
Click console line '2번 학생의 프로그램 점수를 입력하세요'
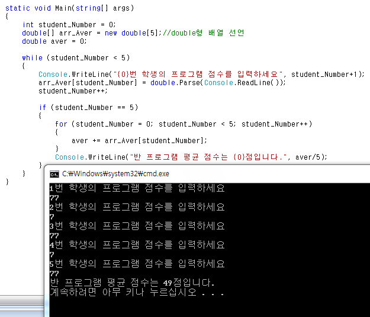(x=137, y=207)
